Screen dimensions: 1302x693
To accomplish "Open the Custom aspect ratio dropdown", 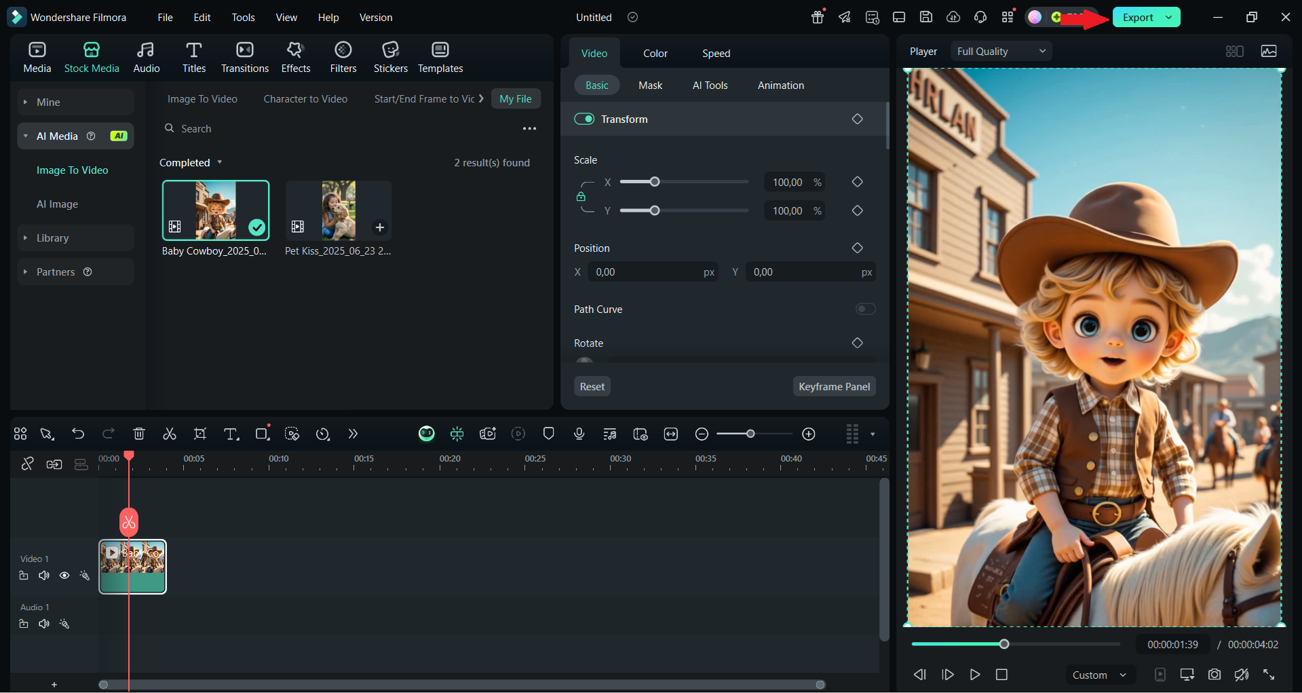I will click(x=1100, y=675).
